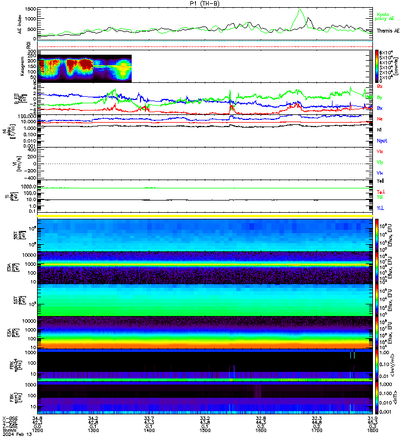Click the X-GSE value "33.2"
The image size is (415, 442).
[x=205, y=419]
